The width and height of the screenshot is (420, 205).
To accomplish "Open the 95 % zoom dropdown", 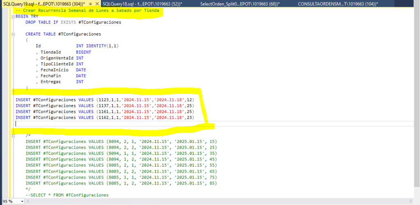I will tap(22, 202).
